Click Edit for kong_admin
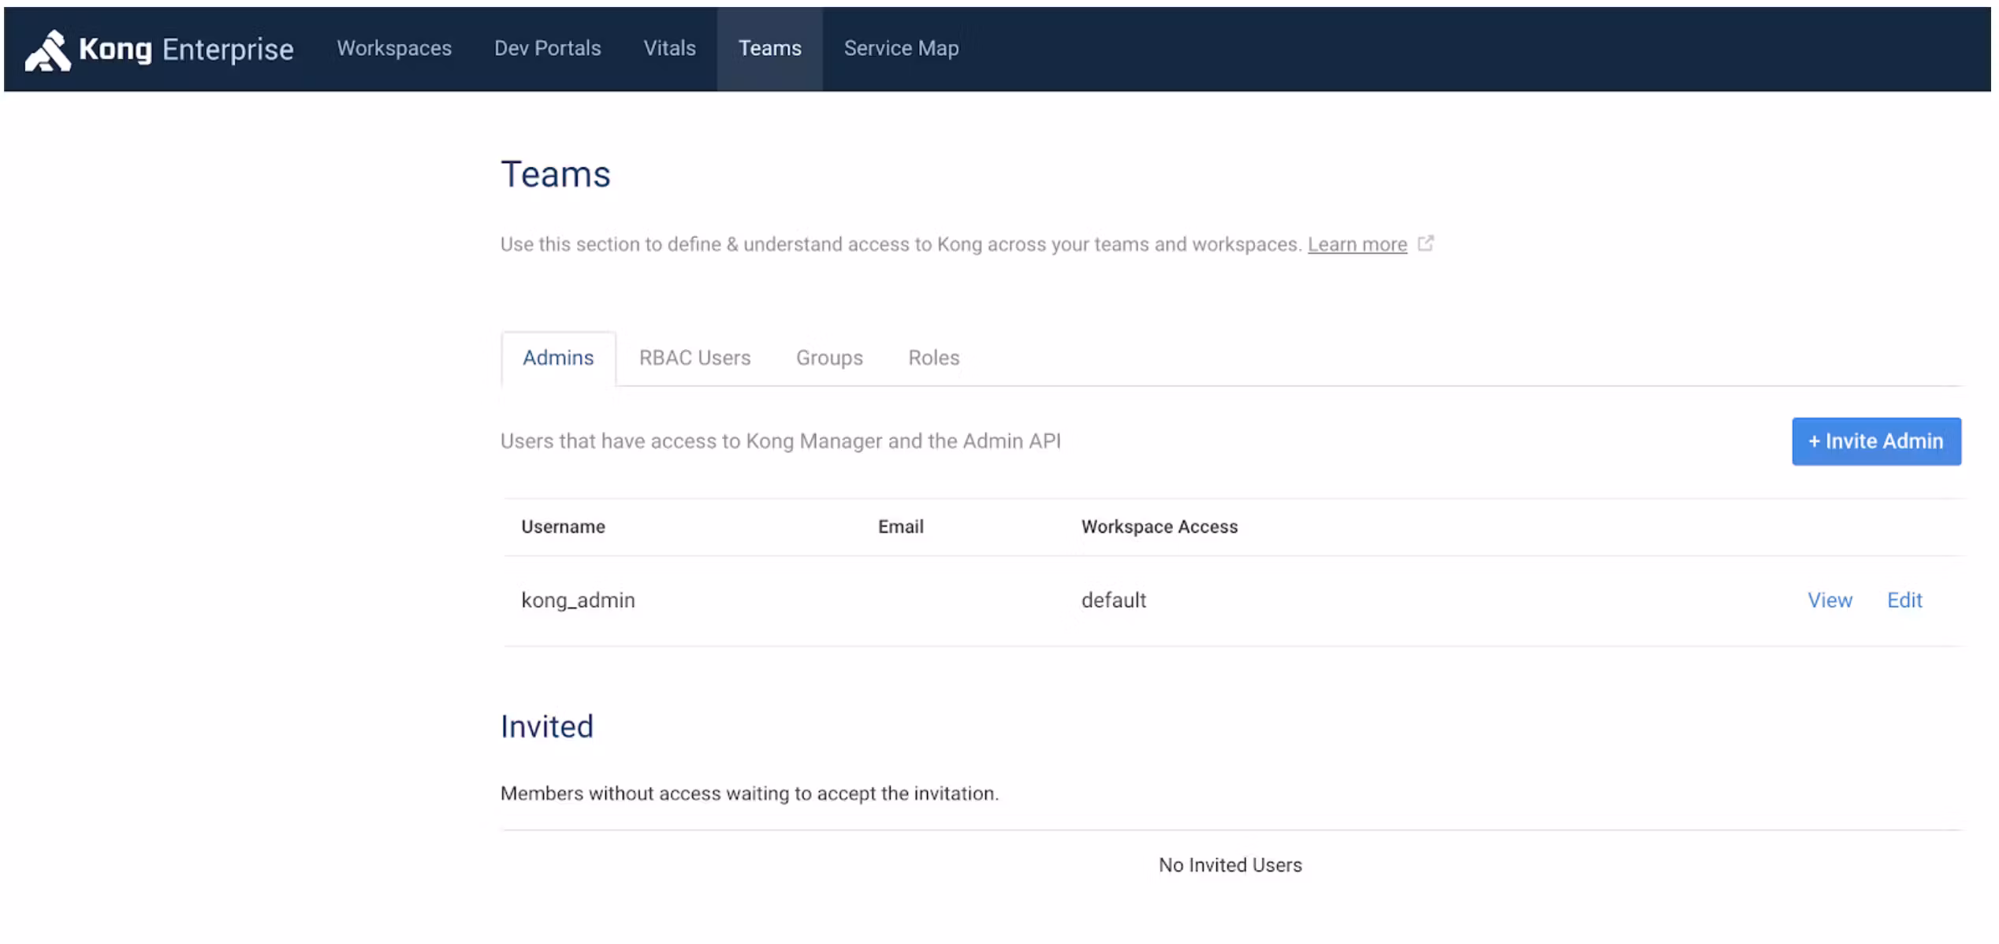The height and width of the screenshot is (944, 1999). point(1904,600)
